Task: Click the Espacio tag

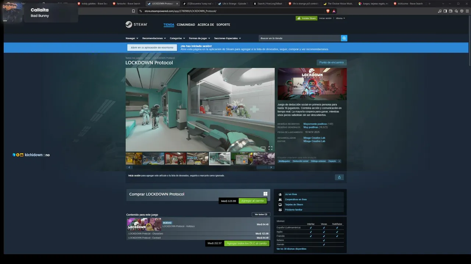Action: [x=332, y=161]
